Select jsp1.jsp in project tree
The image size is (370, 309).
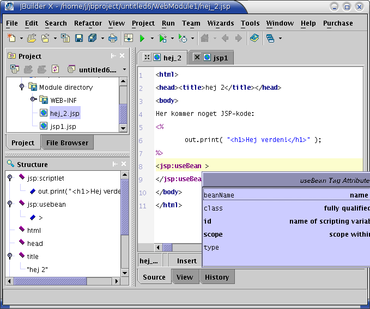[63, 126]
